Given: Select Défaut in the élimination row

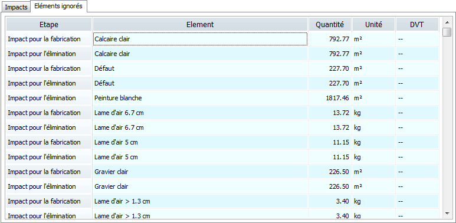Looking at the screenshot, I should tap(200, 83).
